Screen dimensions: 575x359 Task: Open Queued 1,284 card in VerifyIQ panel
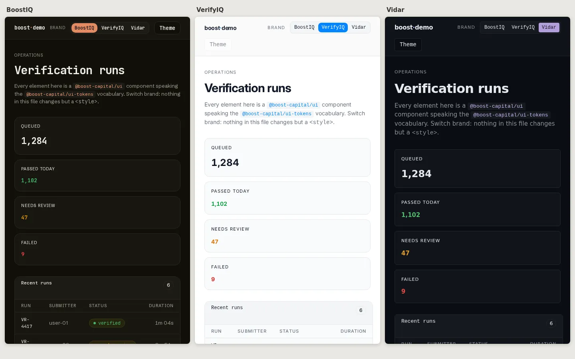[287, 157]
